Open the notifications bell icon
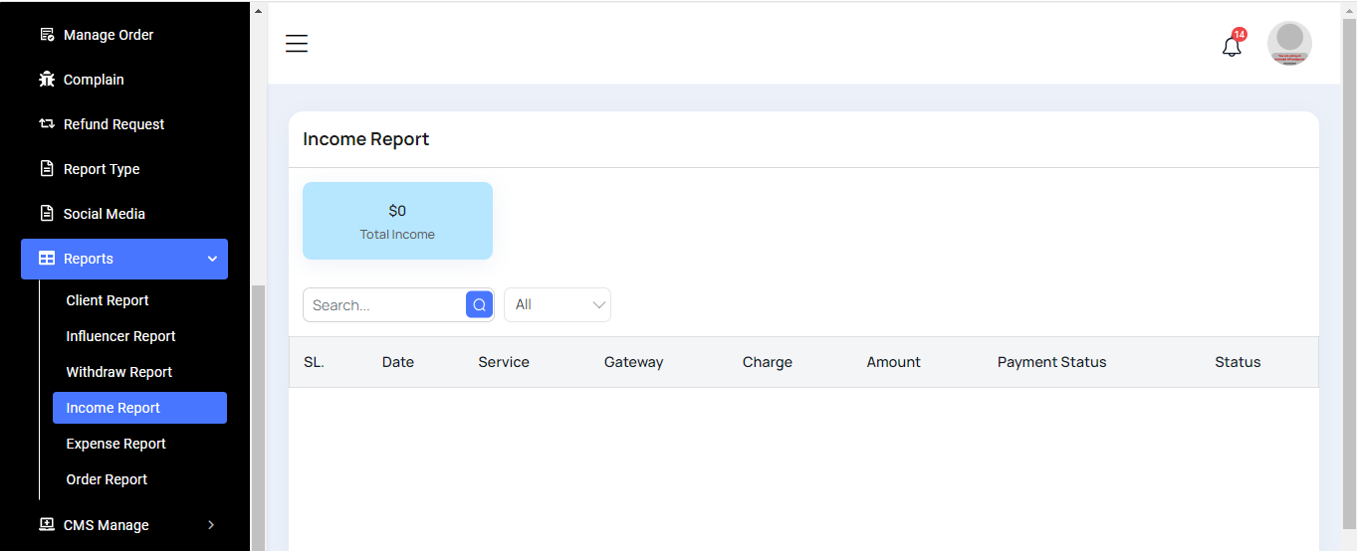 1232,46
